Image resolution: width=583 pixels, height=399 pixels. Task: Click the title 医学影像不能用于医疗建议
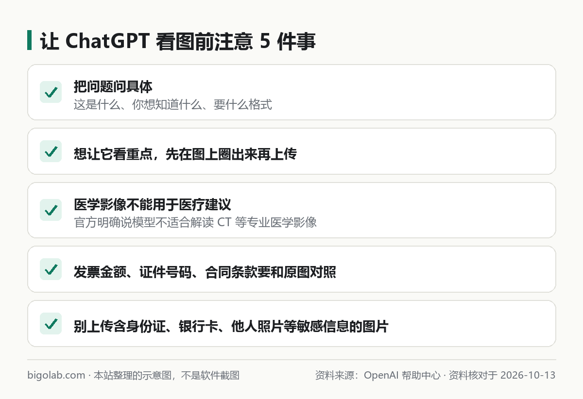153,205
